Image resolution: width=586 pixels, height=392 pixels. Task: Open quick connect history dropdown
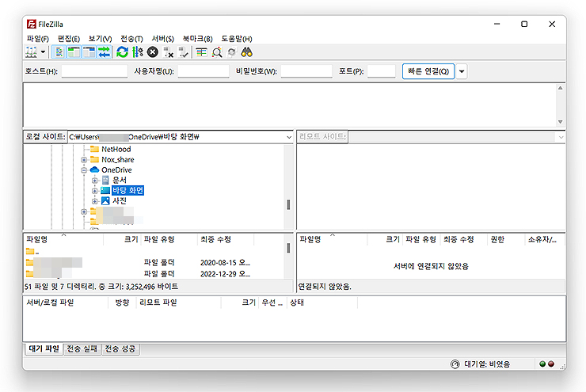(462, 71)
